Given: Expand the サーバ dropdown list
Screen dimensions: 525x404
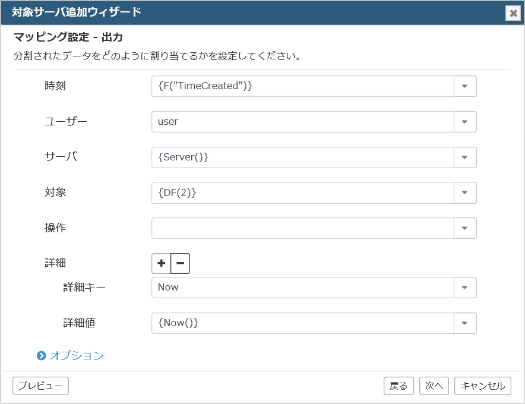Looking at the screenshot, I should [x=465, y=157].
